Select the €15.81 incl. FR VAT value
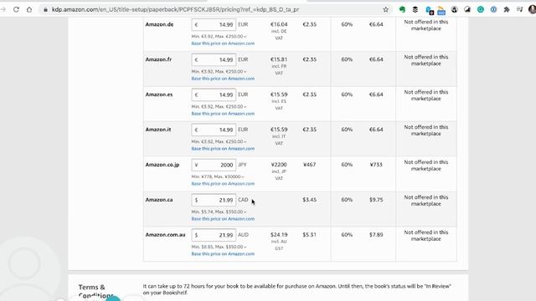The height and width of the screenshot is (301, 536). [x=279, y=59]
